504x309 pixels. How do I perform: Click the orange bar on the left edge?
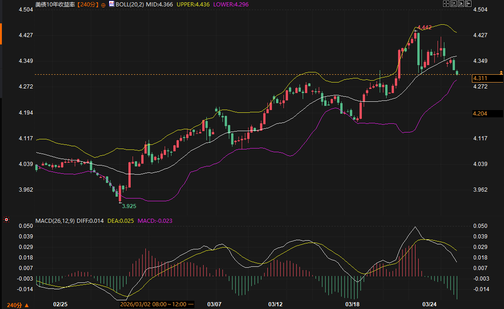tap(1, 34)
